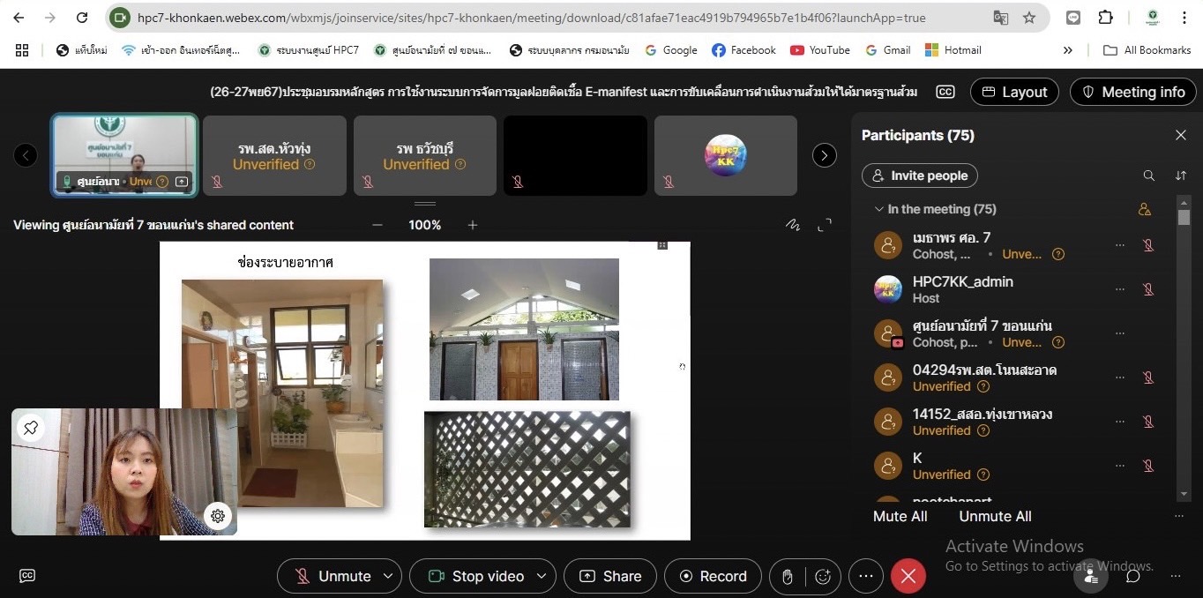Open the Layout button
Viewport: 1203px width, 598px height.
[x=1014, y=92]
